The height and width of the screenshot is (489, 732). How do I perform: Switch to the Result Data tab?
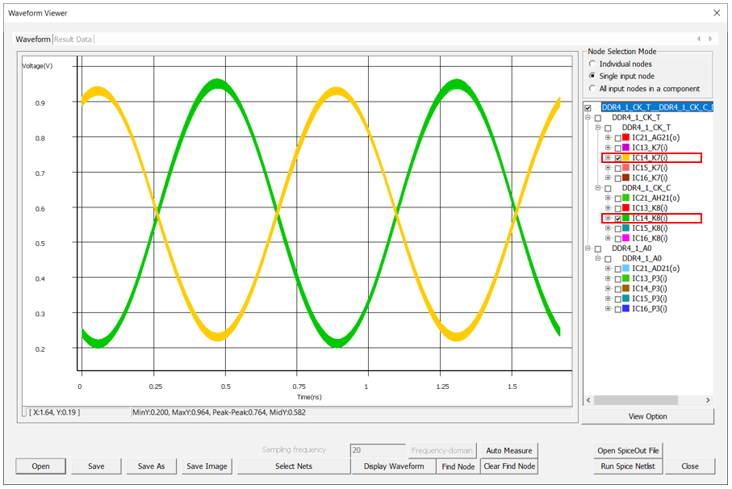(73, 39)
